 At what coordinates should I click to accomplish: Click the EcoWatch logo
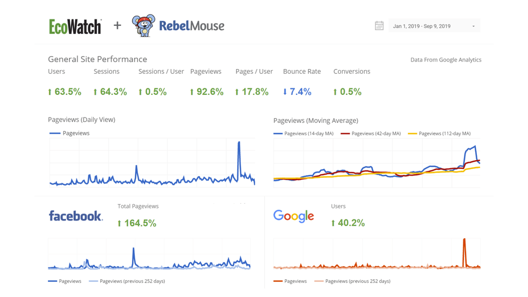75,26
